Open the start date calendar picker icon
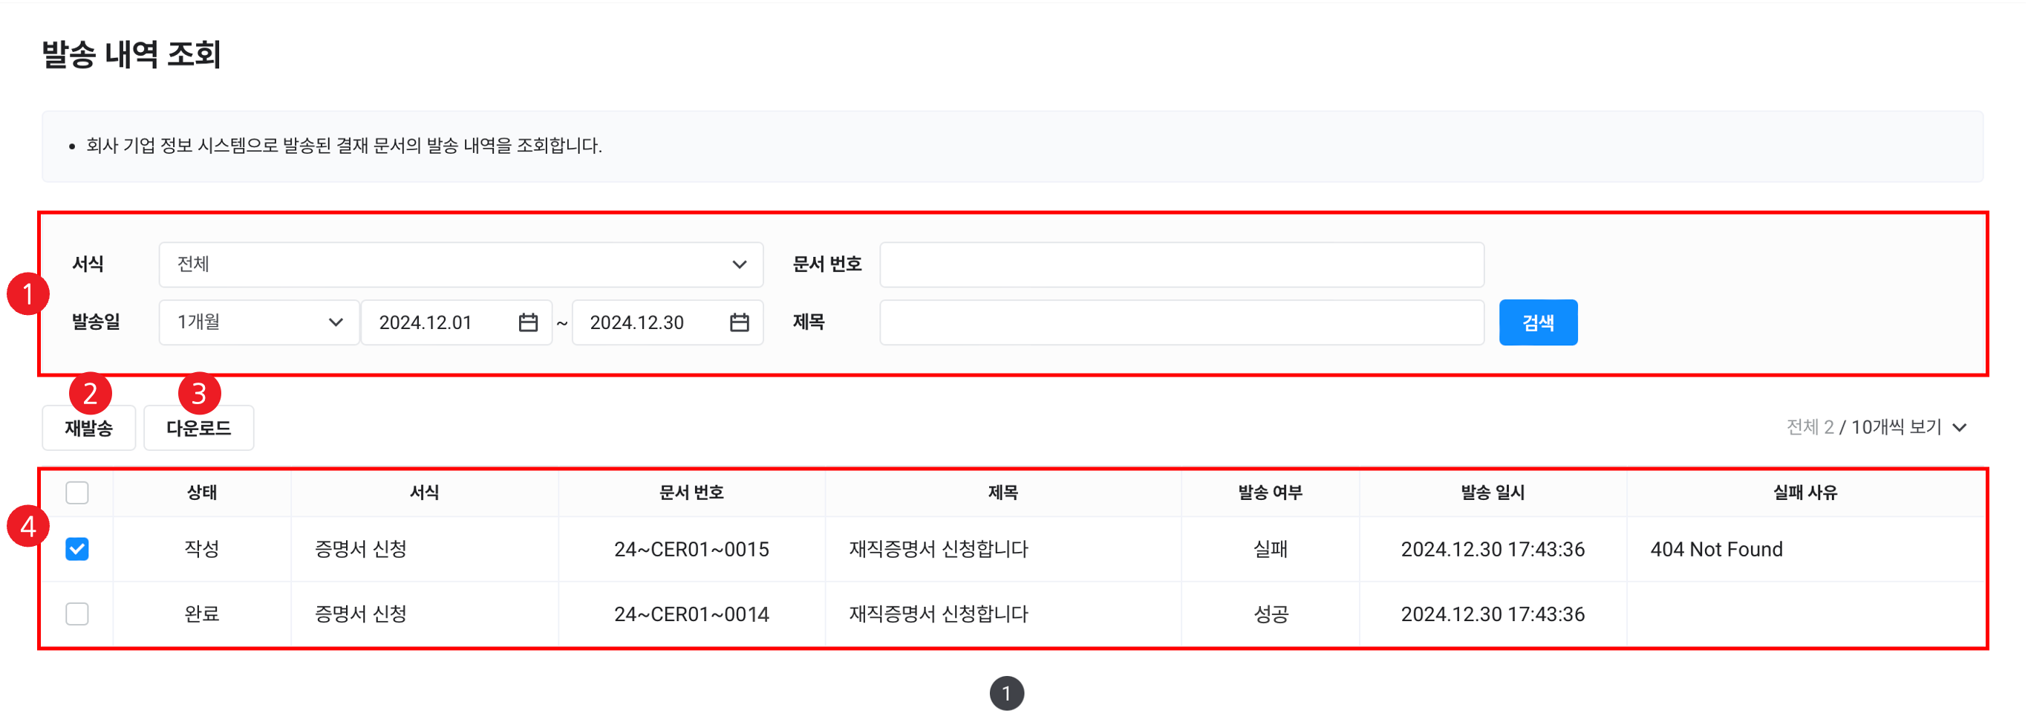The width and height of the screenshot is (2028, 728). point(528,322)
